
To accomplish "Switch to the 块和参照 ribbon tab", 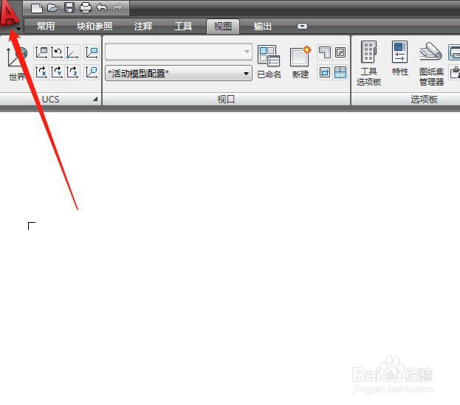I will coord(95,27).
